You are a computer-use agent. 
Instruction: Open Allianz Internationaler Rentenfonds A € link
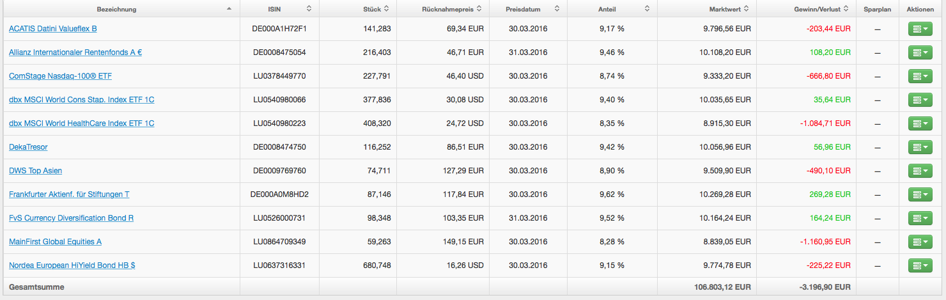pos(75,52)
